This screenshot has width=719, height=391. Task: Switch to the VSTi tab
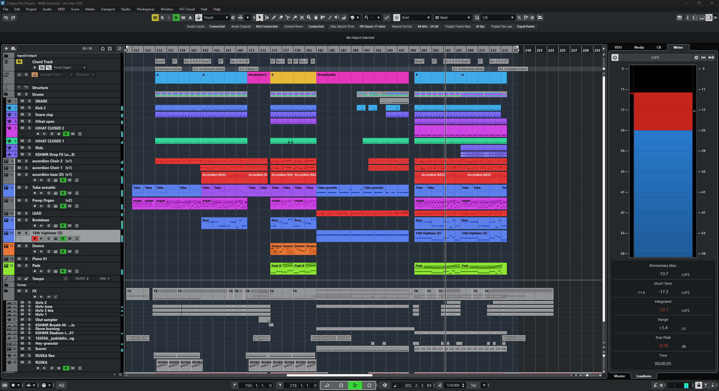pyautogui.click(x=618, y=47)
